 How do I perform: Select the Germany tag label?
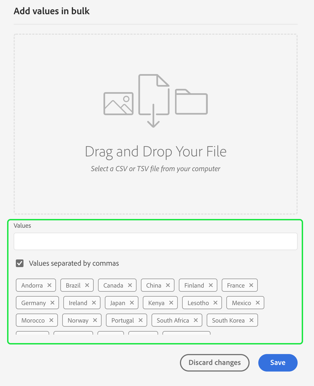tap(34, 303)
